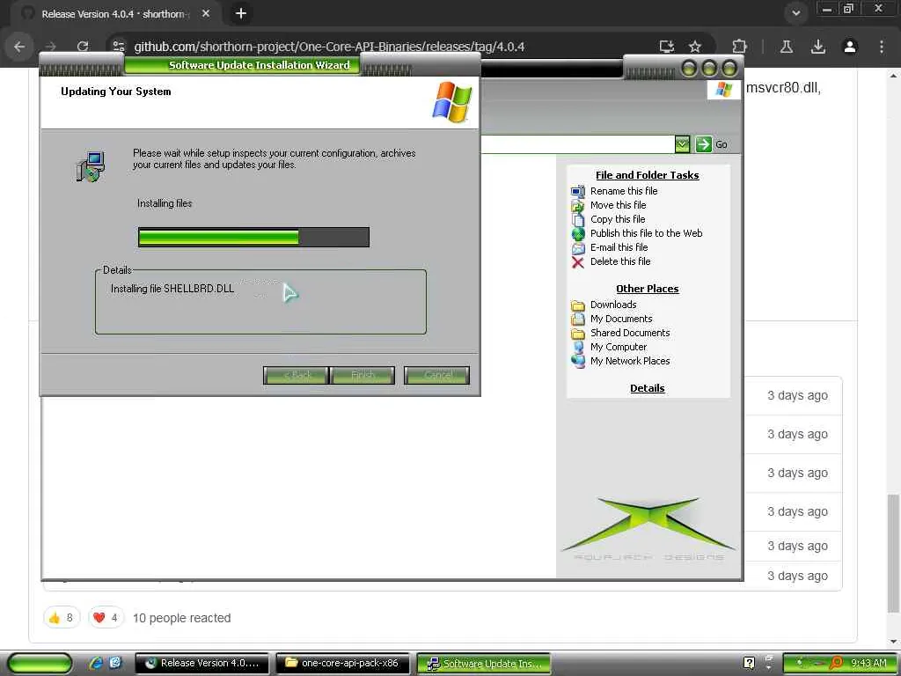
Task: Click Delete this file in Explorer tasks
Action: pos(620,261)
